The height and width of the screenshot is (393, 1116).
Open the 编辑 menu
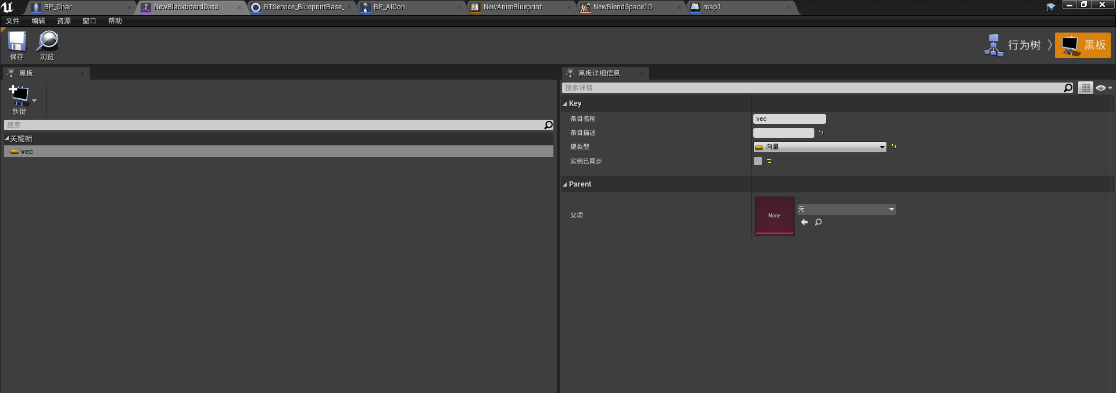(38, 21)
